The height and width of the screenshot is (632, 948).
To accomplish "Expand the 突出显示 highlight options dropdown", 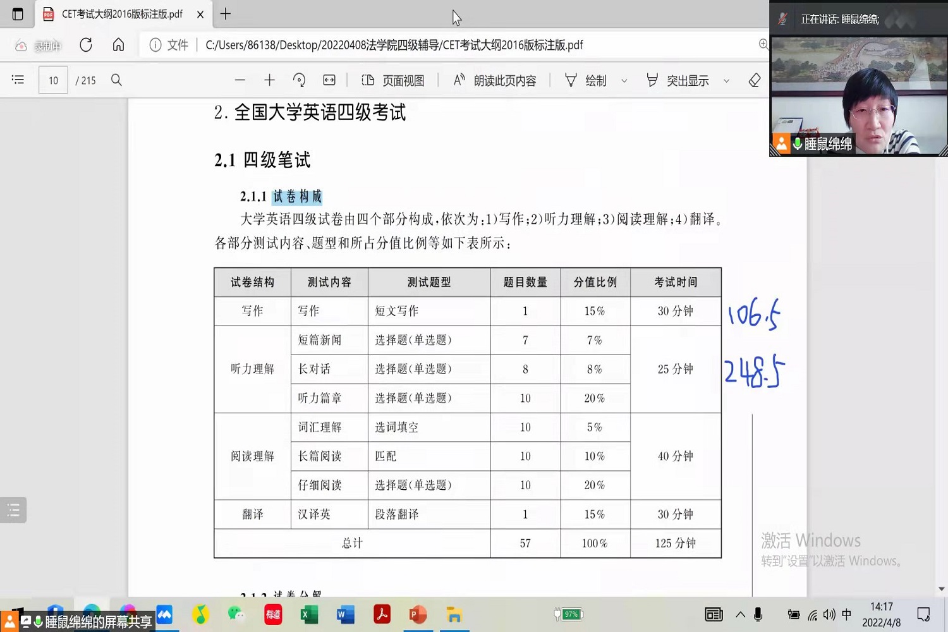I will pyautogui.click(x=726, y=81).
